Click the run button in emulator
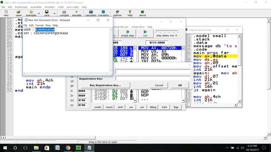 click(x=145, y=33)
